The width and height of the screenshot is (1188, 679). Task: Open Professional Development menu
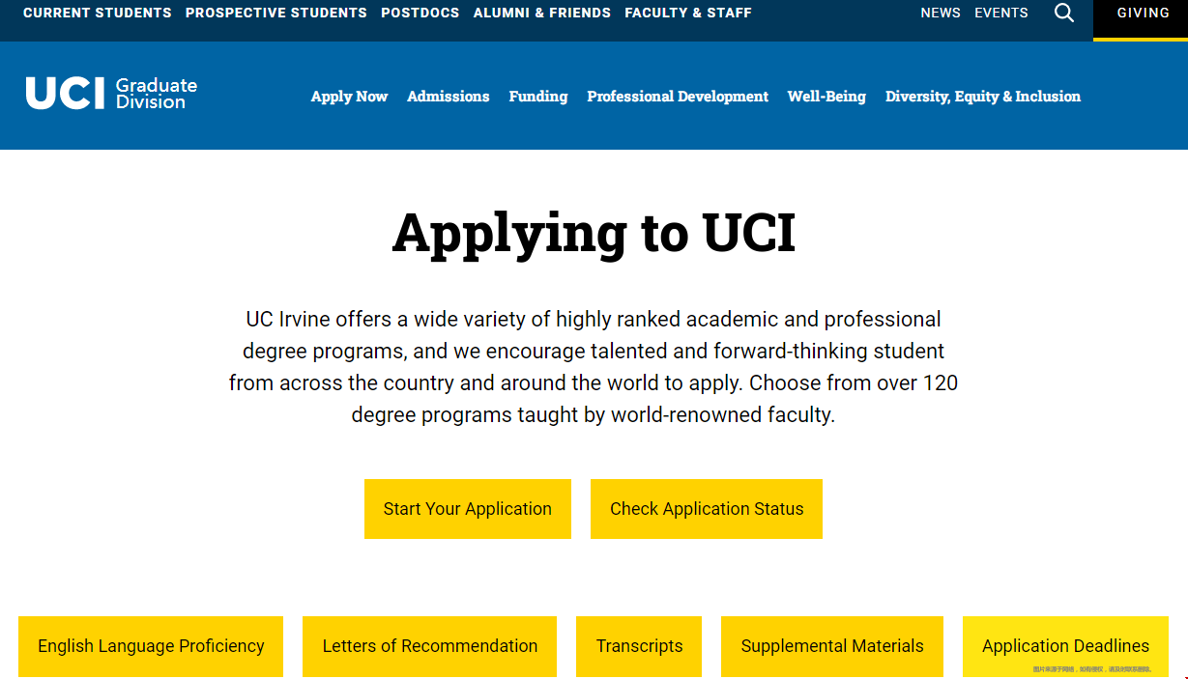coord(678,97)
